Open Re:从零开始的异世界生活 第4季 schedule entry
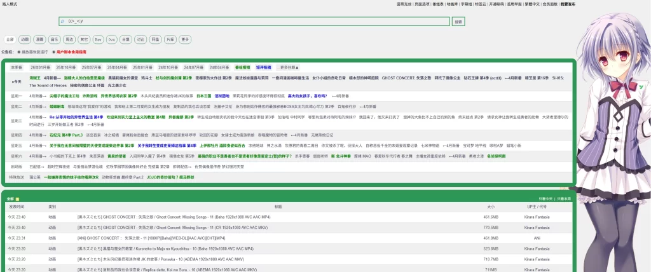Viewport: 651px width, 272px height. [76, 118]
